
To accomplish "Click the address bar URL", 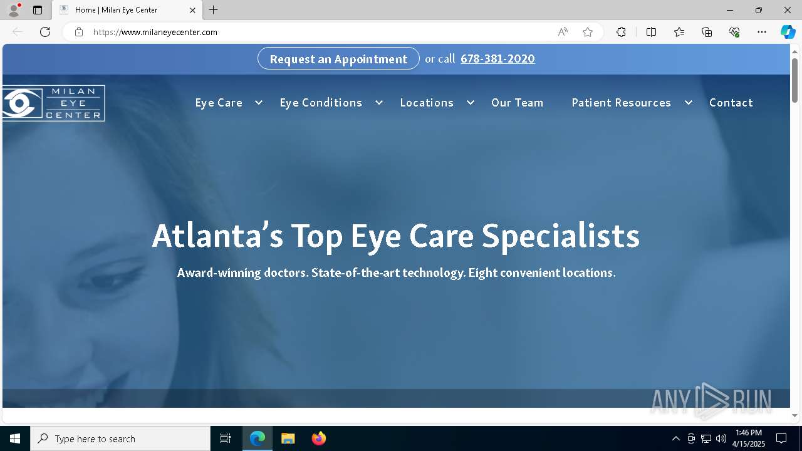I will 155,32.
